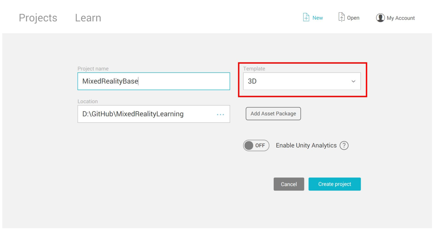Click the help question mark beside Unity Analytics
The height and width of the screenshot is (230, 434).
pyautogui.click(x=344, y=146)
